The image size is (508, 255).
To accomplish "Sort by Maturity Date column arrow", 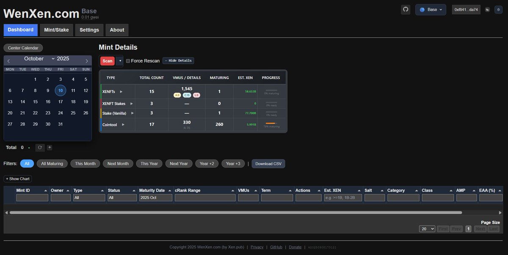I will [171, 190].
